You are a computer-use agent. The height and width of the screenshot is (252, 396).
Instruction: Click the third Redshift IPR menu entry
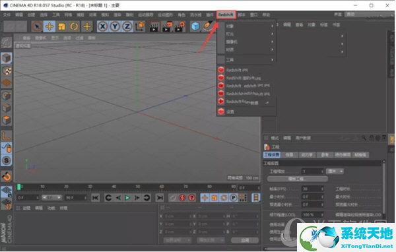tap(246, 86)
